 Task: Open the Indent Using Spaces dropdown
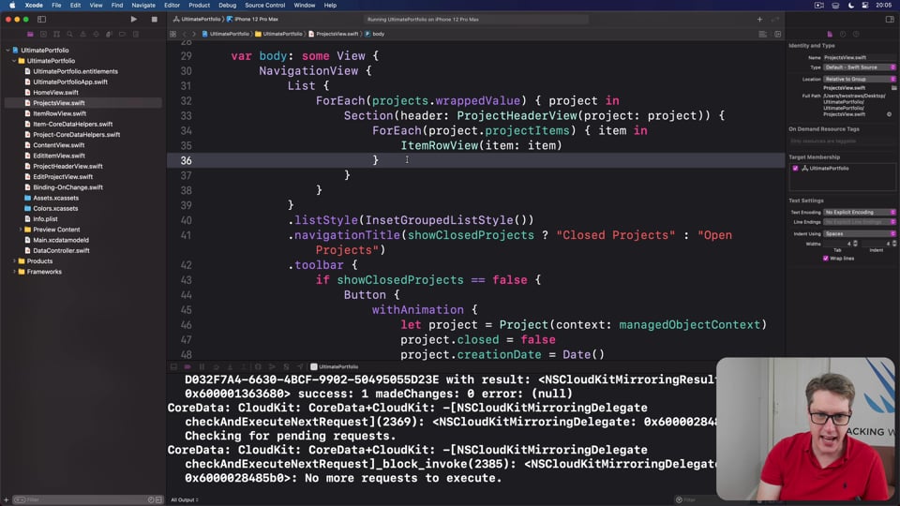[860, 233]
